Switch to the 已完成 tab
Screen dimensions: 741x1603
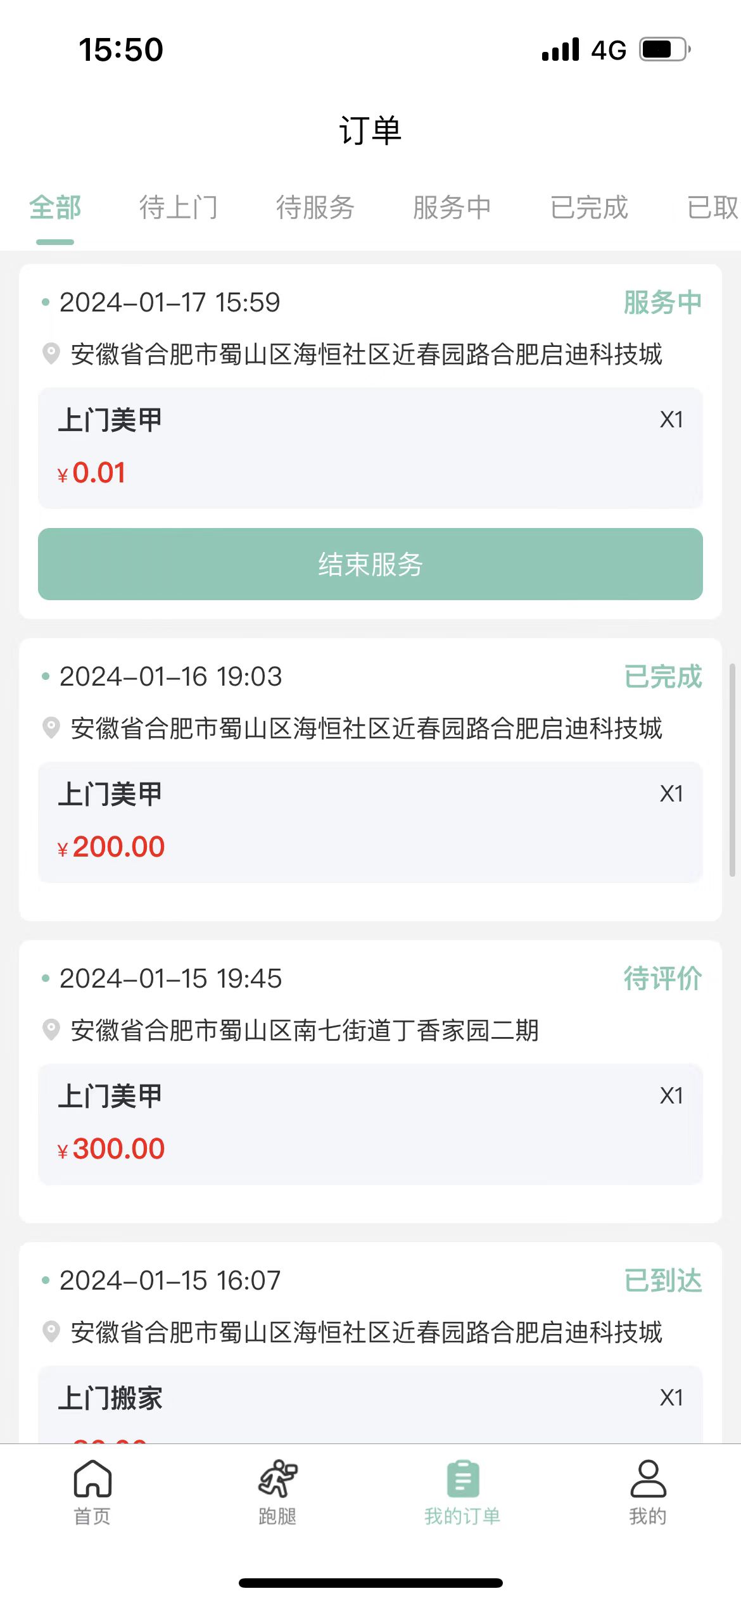tap(589, 208)
